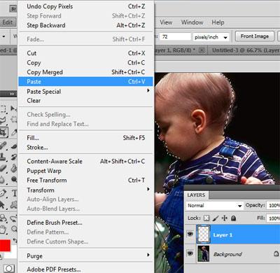Select the Paint Bucket tool

13,168
